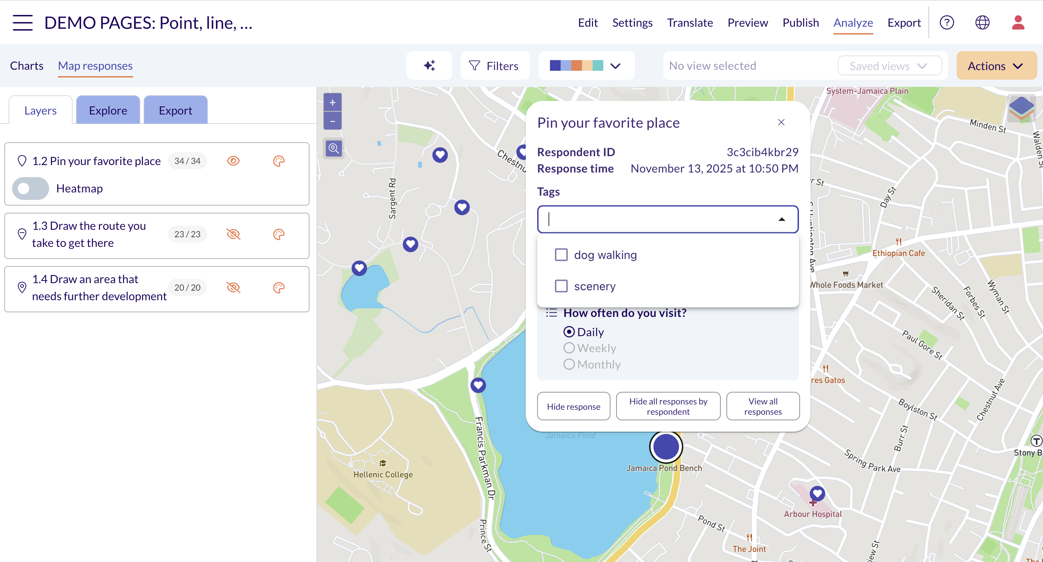Open style palette for 1.4 Draw an area
Image resolution: width=1043 pixels, height=562 pixels.
click(x=279, y=288)
